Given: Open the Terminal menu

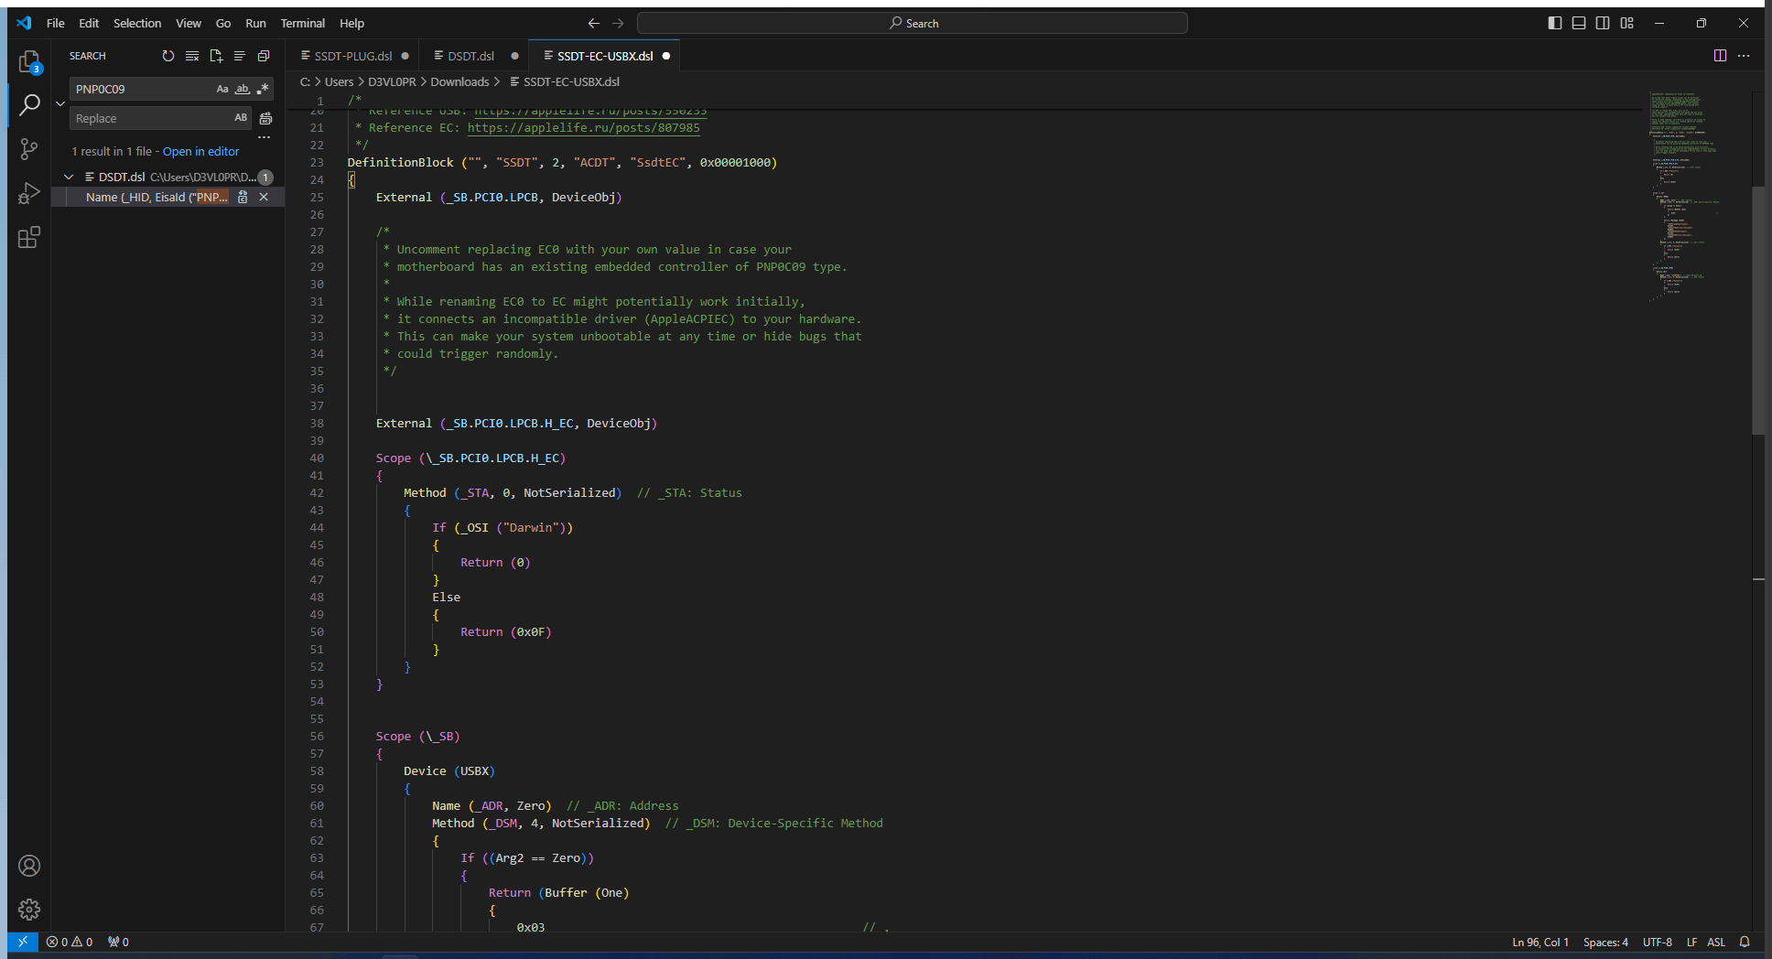Looking at the screenshot, I should pyautogui.click(x=302, y=23).
